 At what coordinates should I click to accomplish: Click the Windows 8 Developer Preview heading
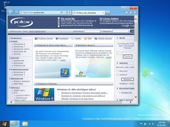(x=52, y=45)
